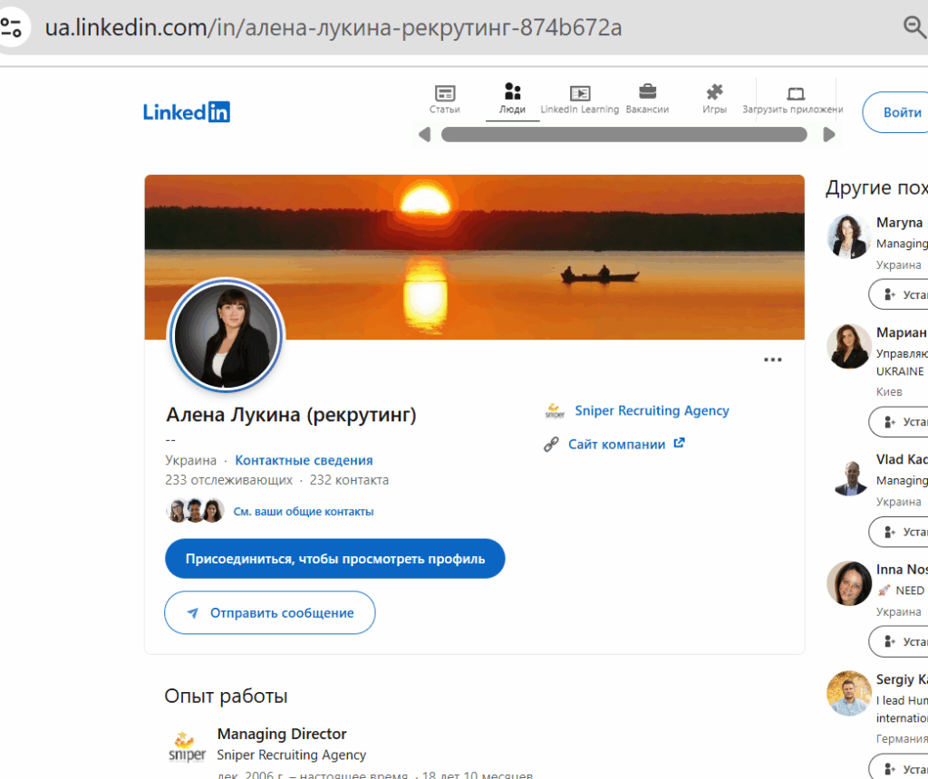Click the Отправить сообщение button
Image resolution: width=928 pixels, height=779 pixels.
tap(270, 613)
